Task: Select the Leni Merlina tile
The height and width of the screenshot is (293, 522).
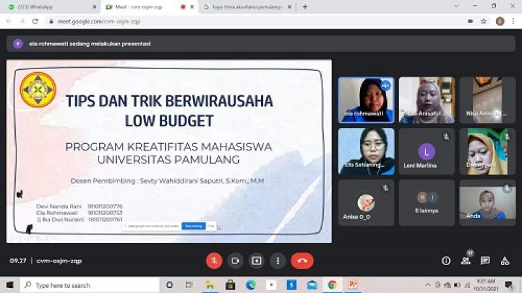Action: (427, 152)
